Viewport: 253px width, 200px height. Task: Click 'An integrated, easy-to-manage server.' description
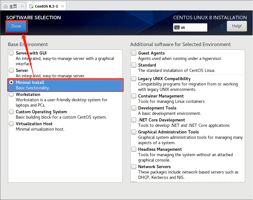pos(51,76)
